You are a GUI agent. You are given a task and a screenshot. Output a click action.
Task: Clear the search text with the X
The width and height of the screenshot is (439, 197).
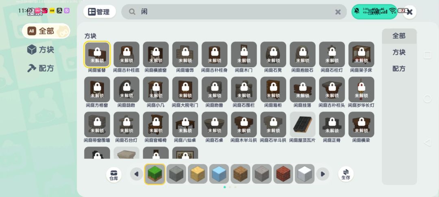338,12
